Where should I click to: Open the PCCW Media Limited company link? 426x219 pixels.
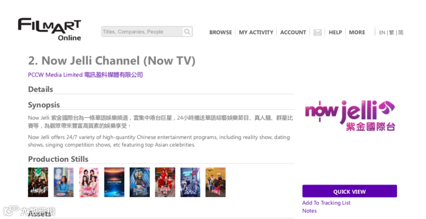pos(85,75)
